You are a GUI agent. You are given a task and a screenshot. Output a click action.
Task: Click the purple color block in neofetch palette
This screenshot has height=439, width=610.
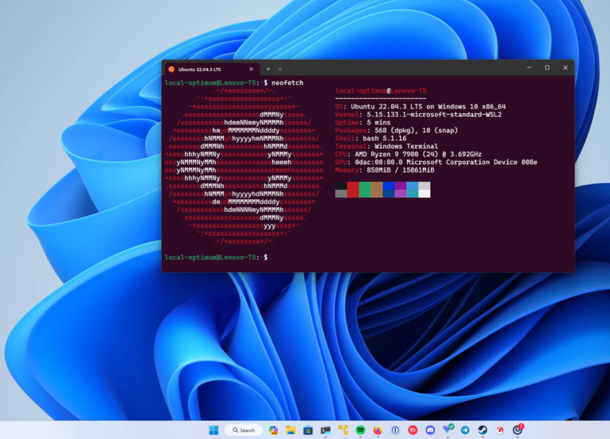pos(401,190)
